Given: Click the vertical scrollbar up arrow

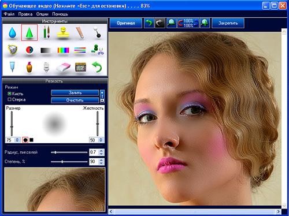Looking at the screenshot, I should tap(284, 32).
